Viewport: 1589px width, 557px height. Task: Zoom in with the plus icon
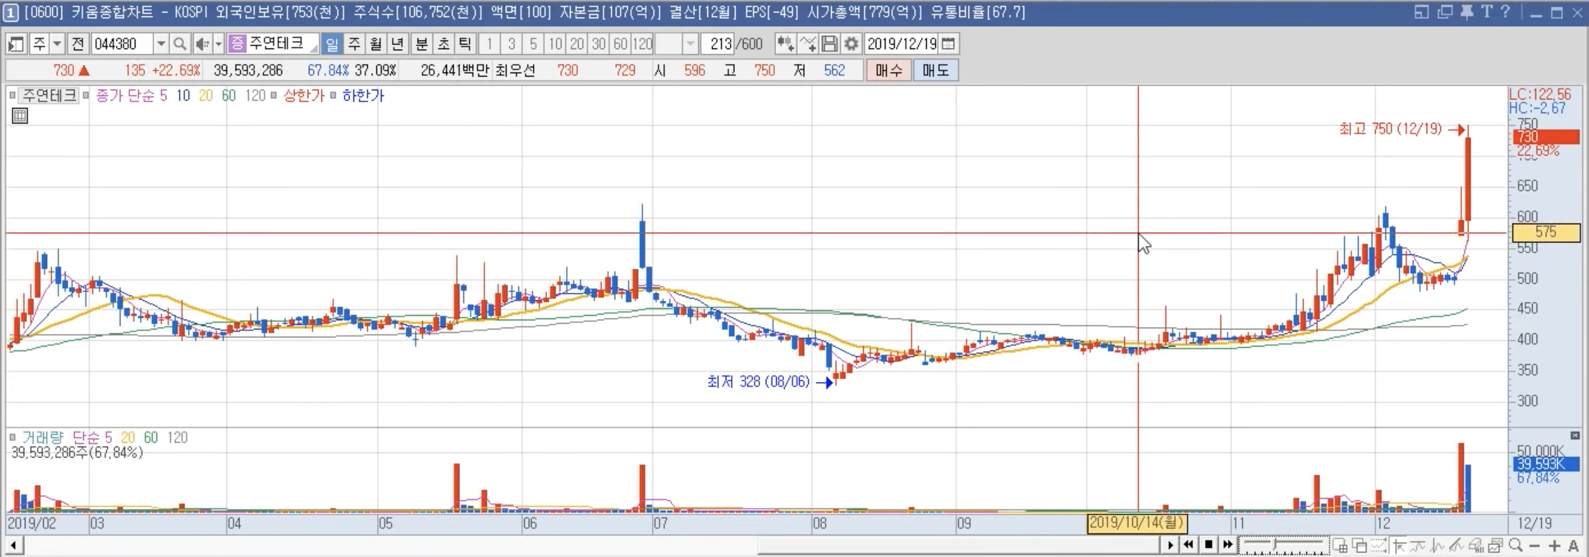click(x=1554, y=545)
